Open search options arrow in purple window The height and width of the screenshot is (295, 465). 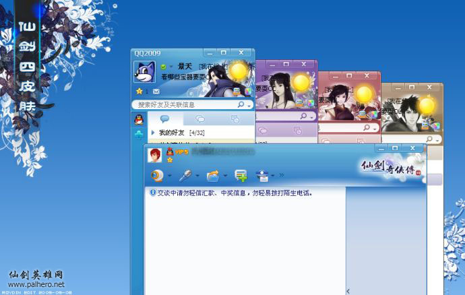[311, 117]
